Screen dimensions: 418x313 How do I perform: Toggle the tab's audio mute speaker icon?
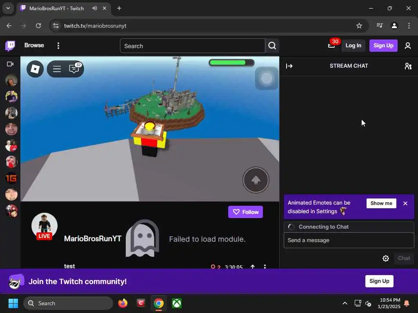coord(95,8)
